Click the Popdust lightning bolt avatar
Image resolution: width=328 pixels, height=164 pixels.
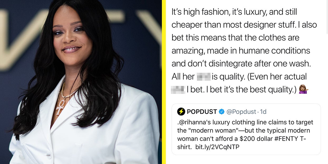pos(181,112)
